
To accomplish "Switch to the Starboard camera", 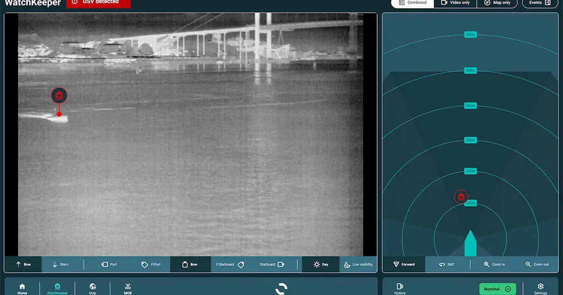I will (x=272, y=264).
